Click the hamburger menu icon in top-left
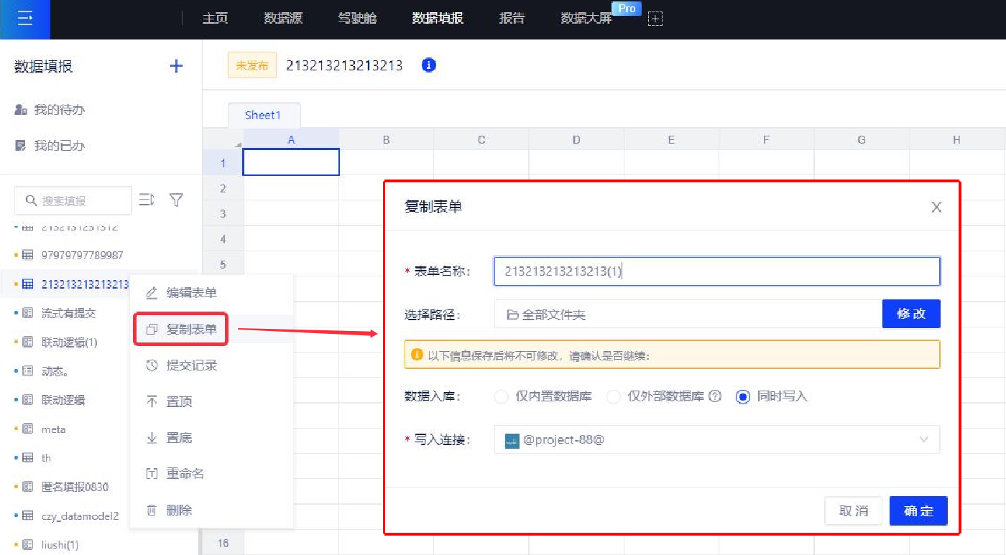The image size is (1006, 555). pyautogui.click(x=25, y=19)
